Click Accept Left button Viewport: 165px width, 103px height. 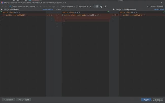pyautogui.click(x=9, y=100)
